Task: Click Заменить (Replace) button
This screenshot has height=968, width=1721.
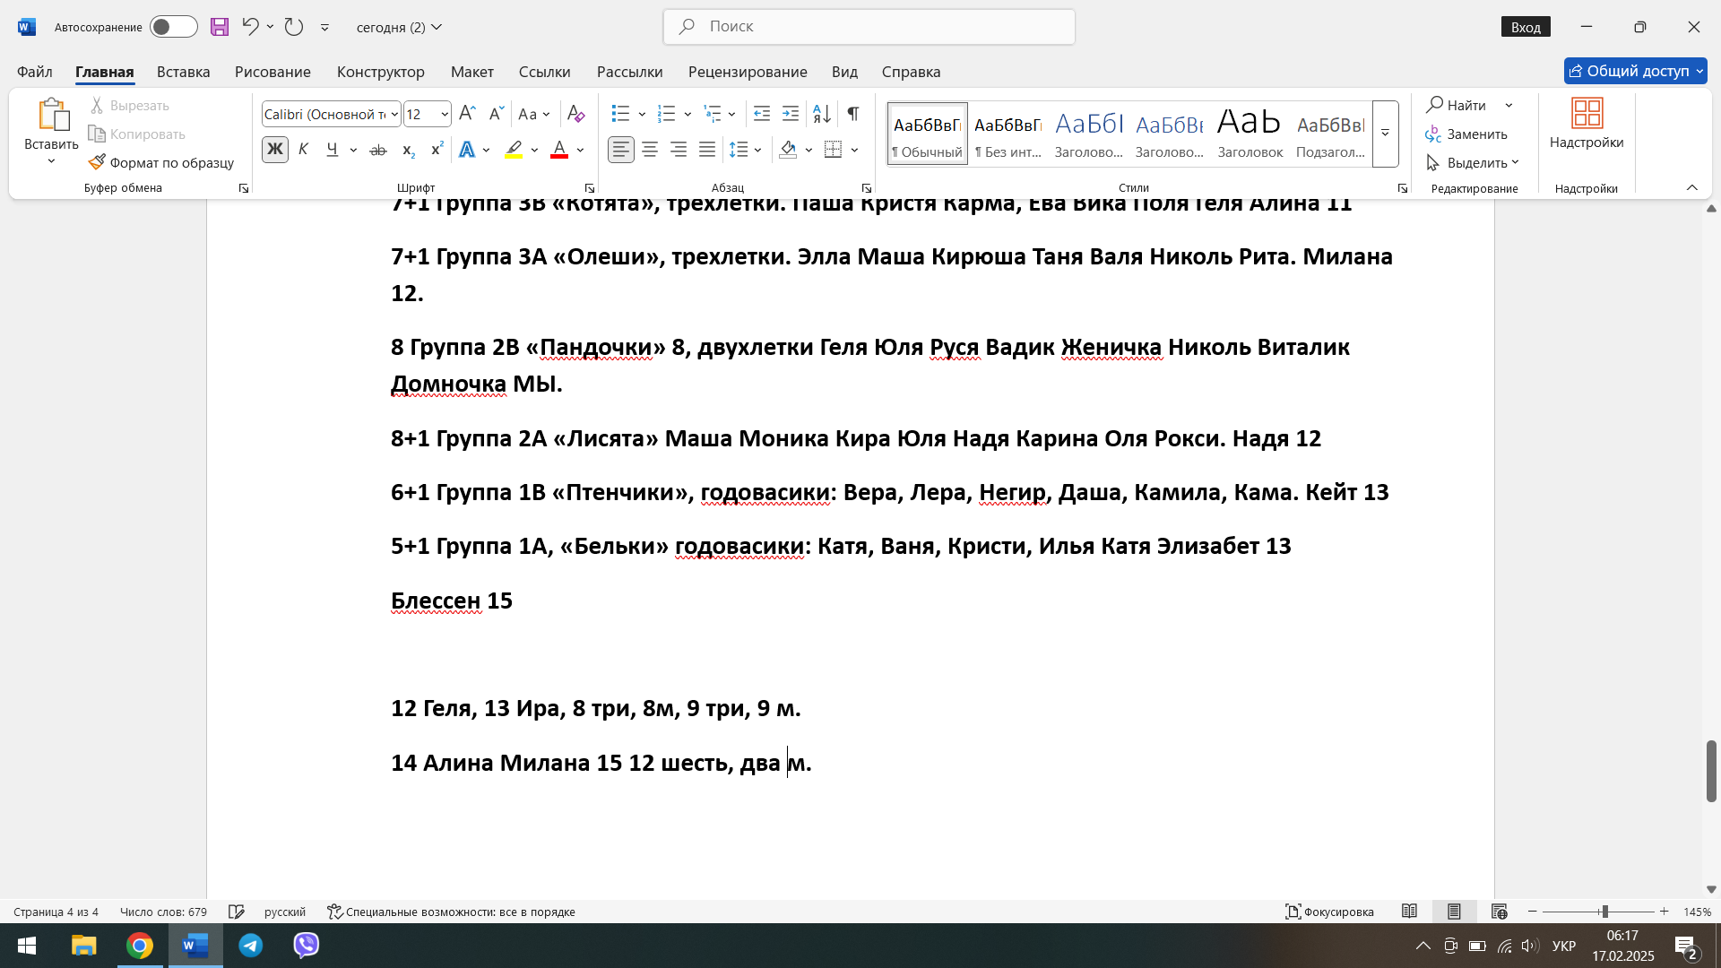Action: (1467, 134)
